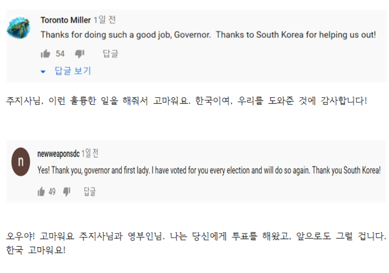The width and height of the screenshot is (389, 273).
Task: Open the Toronto Miller username link
Action: [x=65, y=20]
